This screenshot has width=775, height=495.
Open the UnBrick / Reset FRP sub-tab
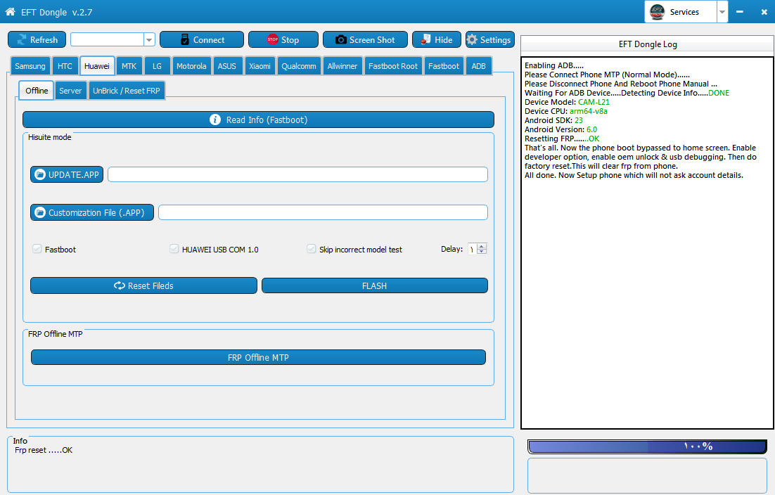click(x=127, y=91)
